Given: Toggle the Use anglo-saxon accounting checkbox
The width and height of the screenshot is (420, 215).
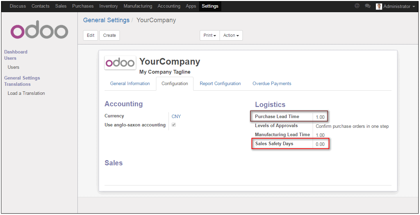Looking at the screenshot, I should (x=174, y=125).
